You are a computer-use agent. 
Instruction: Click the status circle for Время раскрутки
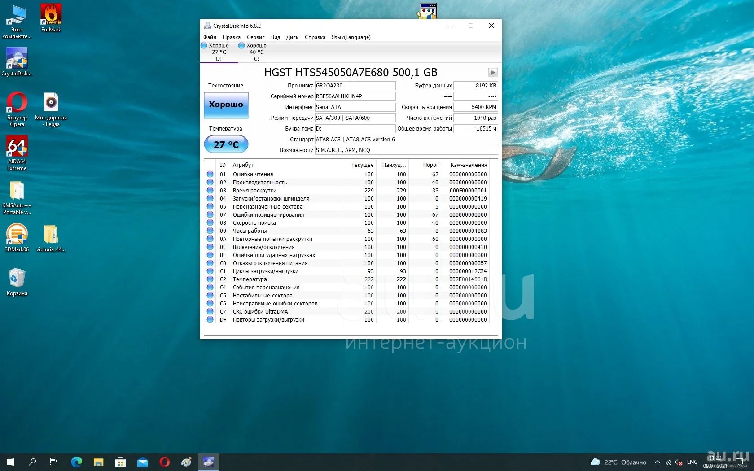[210, 190]
